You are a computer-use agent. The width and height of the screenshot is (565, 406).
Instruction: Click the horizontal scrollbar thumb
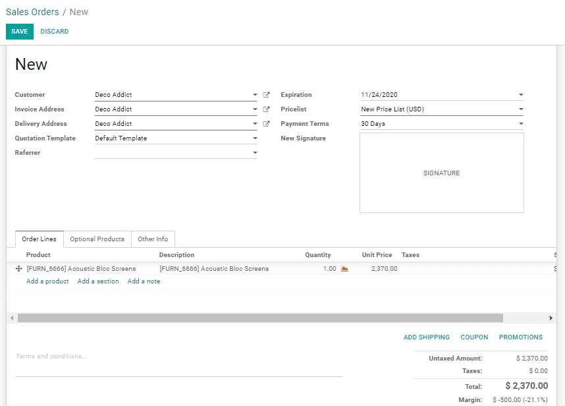click(260, 318)
